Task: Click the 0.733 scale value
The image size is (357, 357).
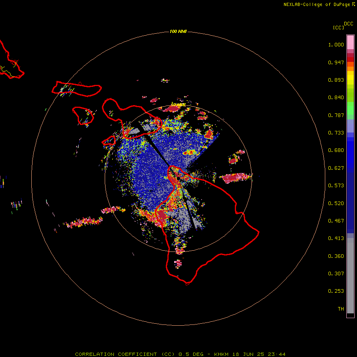Action: (x=336, y=133)
